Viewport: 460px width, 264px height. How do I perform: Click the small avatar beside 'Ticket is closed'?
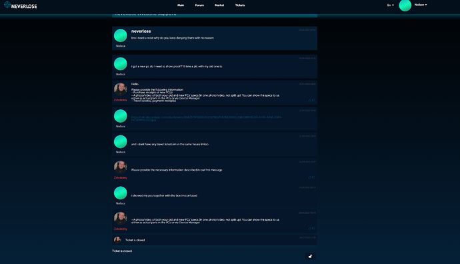pos(117,240)
